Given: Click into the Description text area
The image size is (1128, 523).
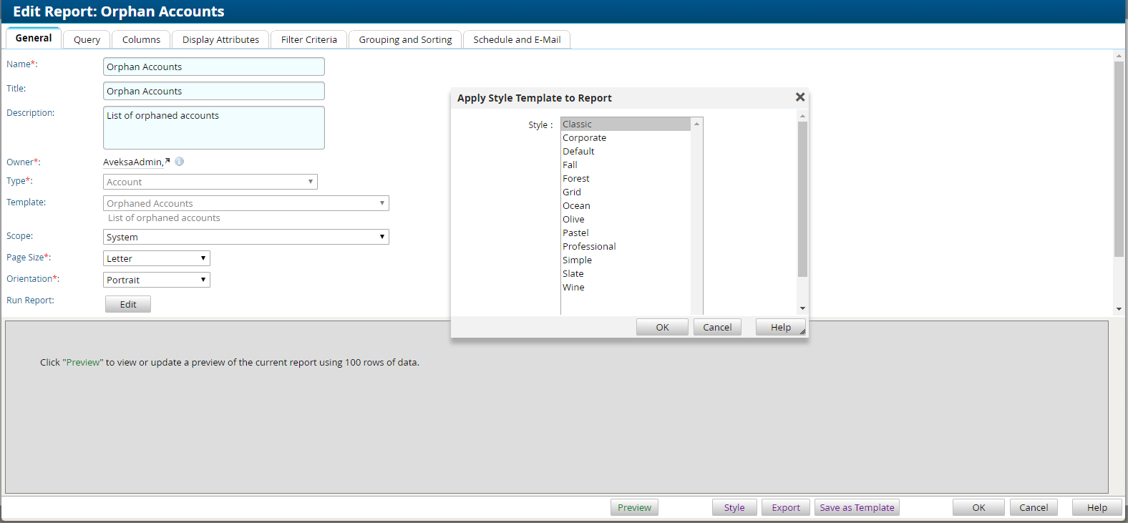Looking at the screenshot, I should (x=213, y=127).
